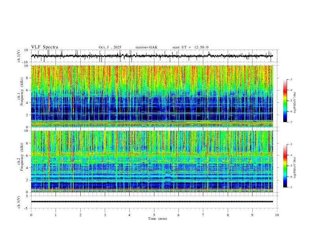Click the "6" kHz tick on ch.2 frequency axis
This screenshot has height=241, width=312.
[x=27, y=156]
